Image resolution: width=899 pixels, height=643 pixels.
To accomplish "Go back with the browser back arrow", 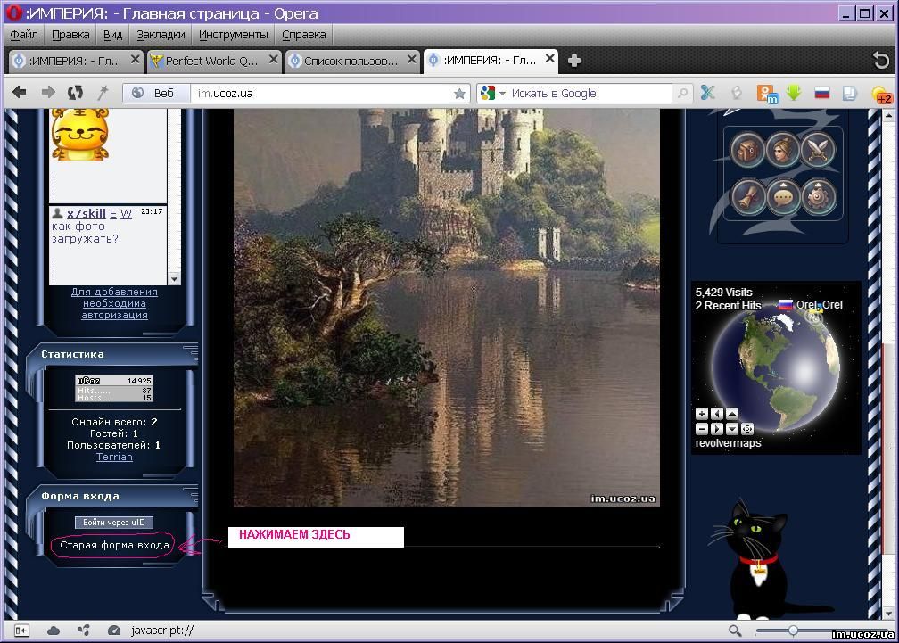I will (x=19, y=92).
